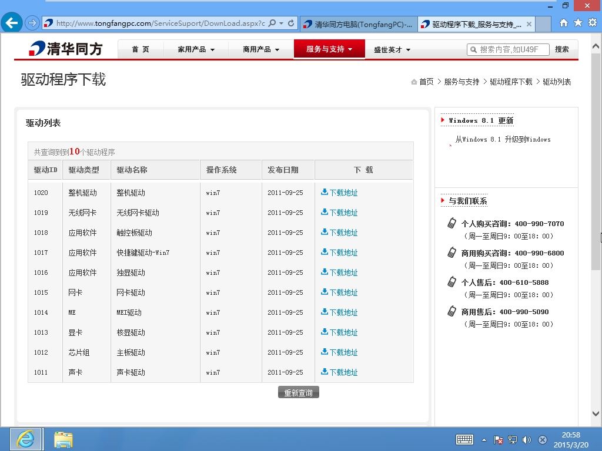Open a new blank browser tab

click(x=543, y=23)
